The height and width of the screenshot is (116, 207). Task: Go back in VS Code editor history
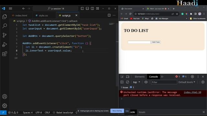coord(24,9)
